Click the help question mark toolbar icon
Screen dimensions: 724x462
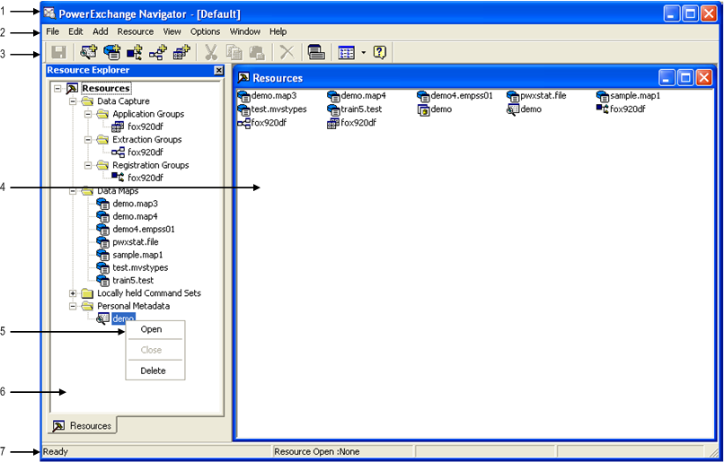(379, 53)
